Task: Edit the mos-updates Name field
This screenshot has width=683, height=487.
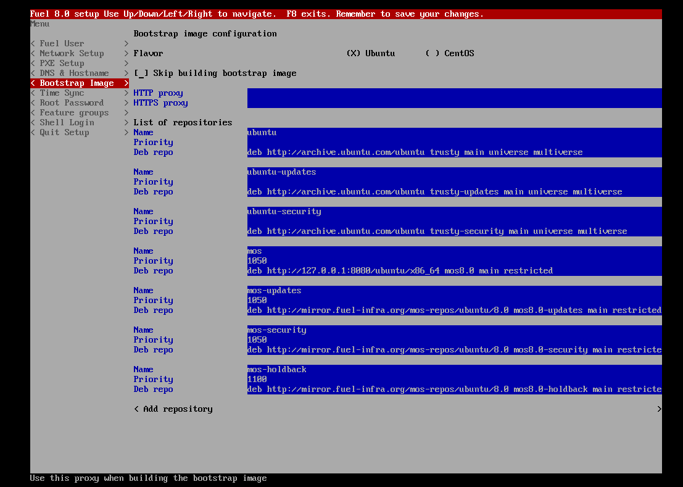Action: pyautogui.click(x=454, y=291)
